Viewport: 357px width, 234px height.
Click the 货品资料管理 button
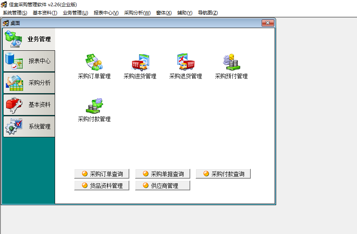click(x=102, y=186)
